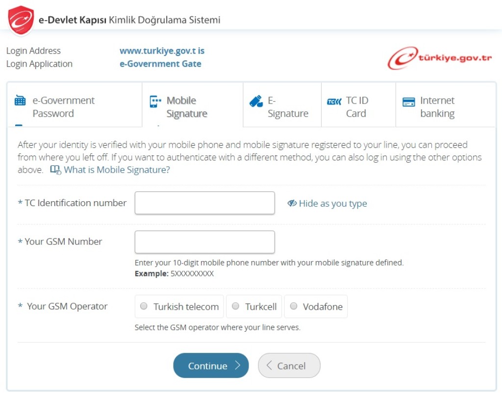Open the Internet banking login tab
The height and width of the screenshot is (397, 502).
[x=437, y=107]
